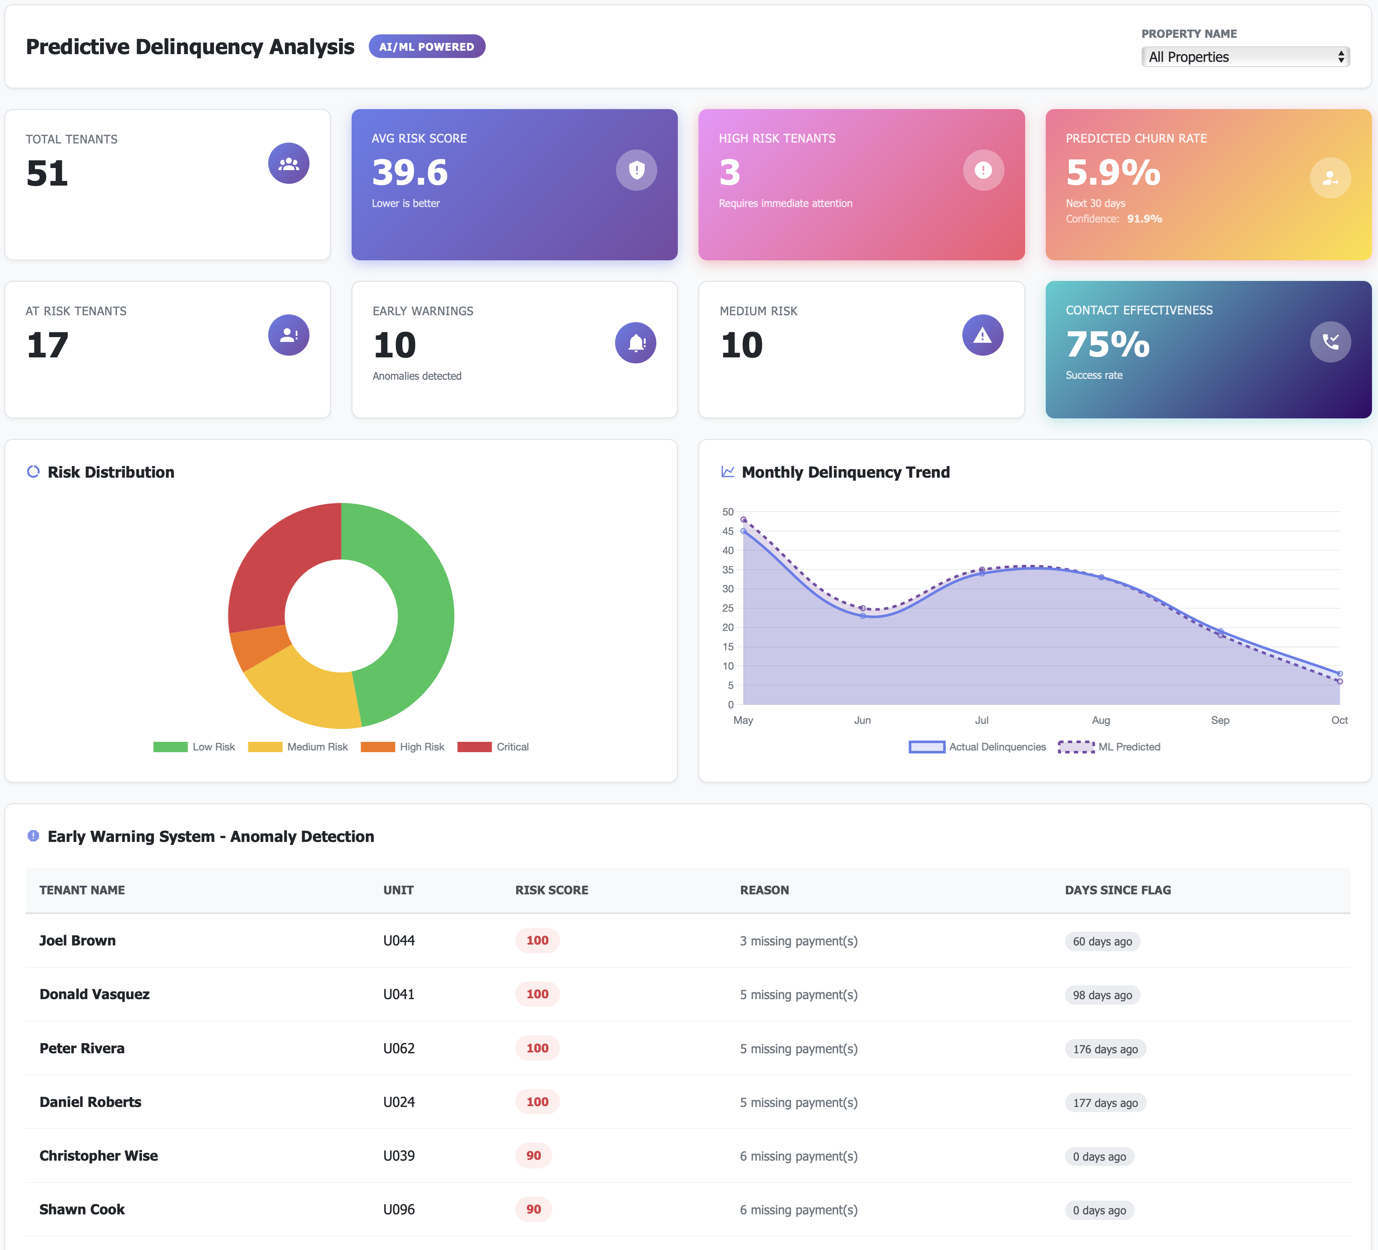Click the Days Since Flag column header
Viewport: 1378px width, 1250px height.
point(1118,890)
